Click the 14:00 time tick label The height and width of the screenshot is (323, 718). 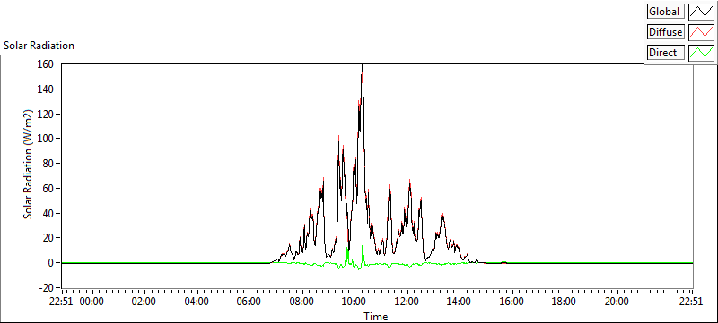click(460, 302)
